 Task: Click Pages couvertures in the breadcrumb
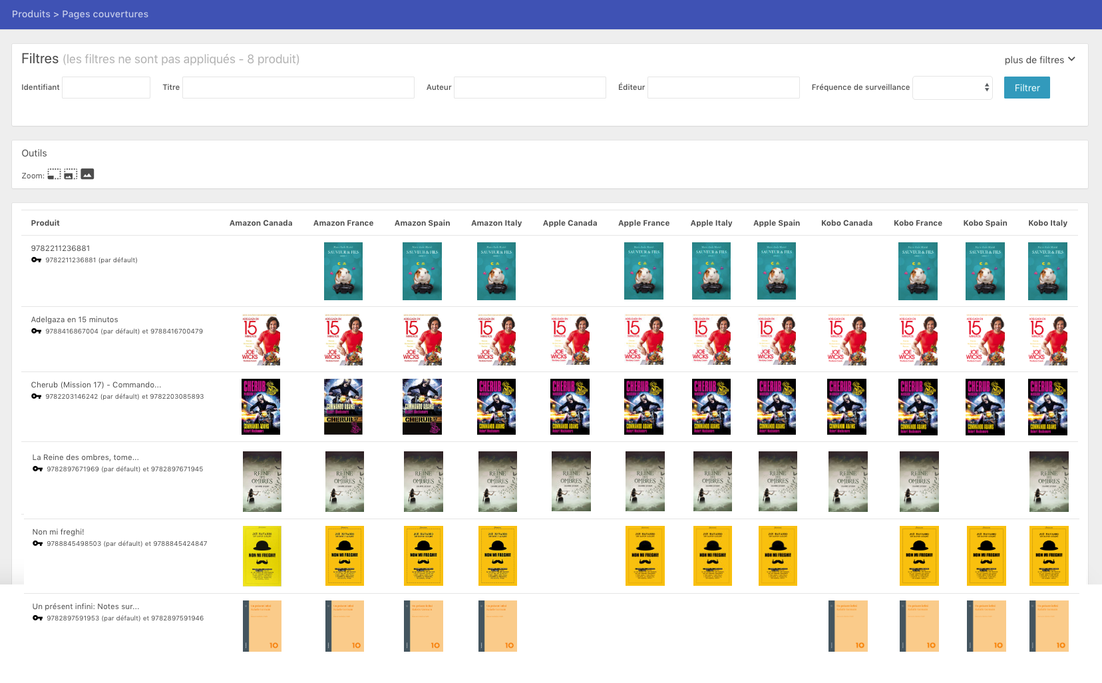coord(105,14)
